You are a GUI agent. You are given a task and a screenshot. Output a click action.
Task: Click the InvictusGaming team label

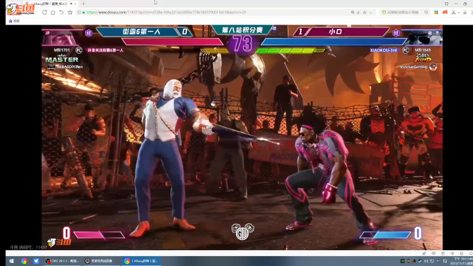coord(413,67)
